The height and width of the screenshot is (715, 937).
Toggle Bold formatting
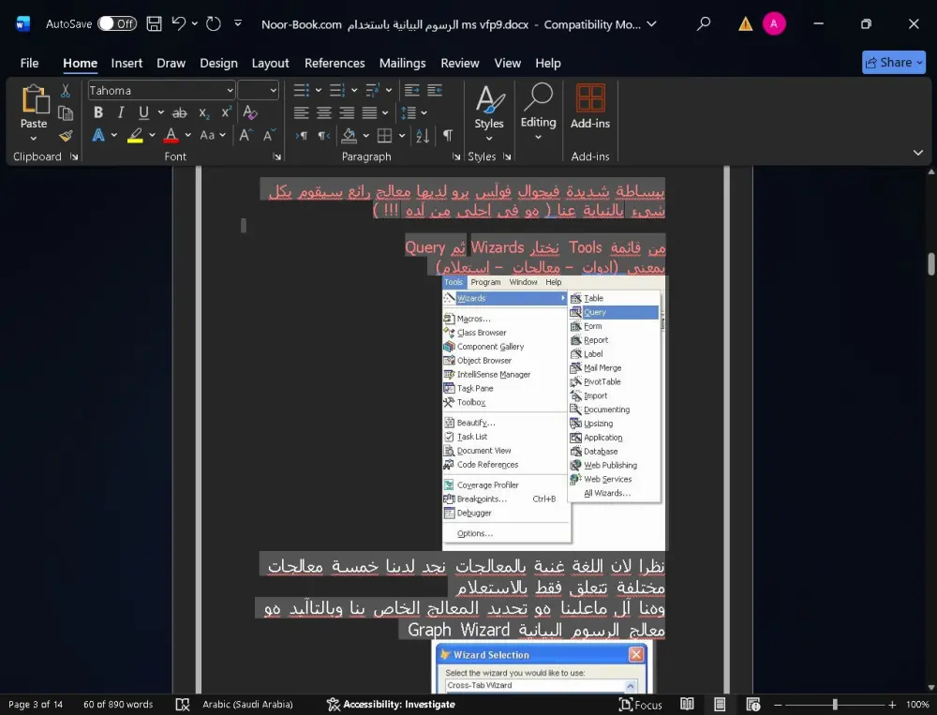tap(98, 112)
